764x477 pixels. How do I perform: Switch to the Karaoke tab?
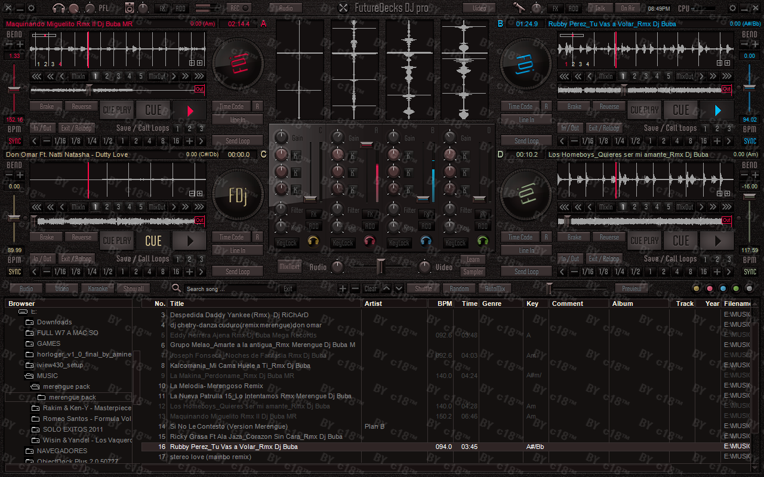point(98,289)
